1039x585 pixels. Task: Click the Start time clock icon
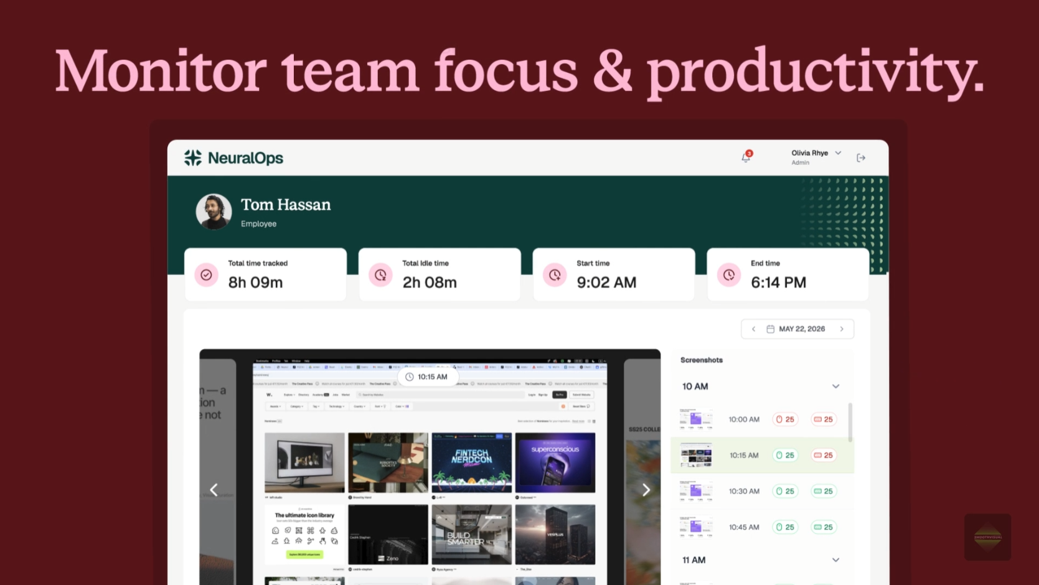click(555, 275)
